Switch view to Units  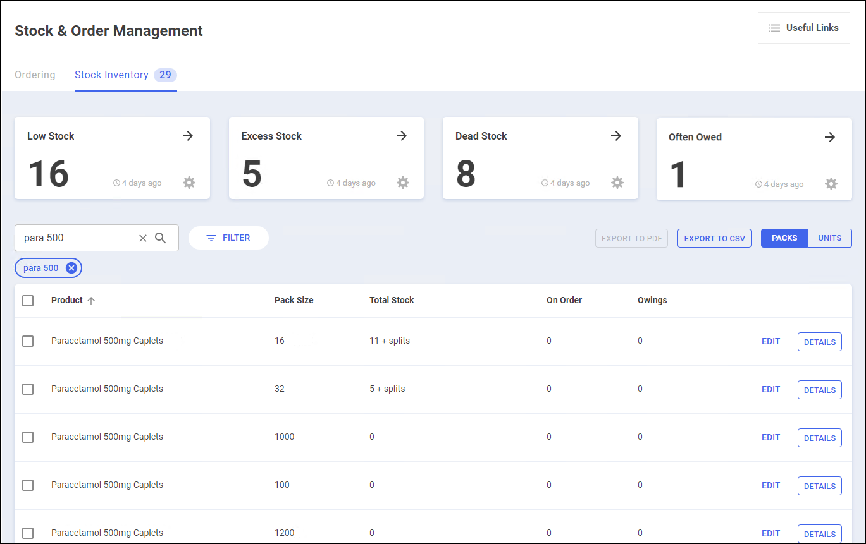pyautogui.click(x=829, y=238)
